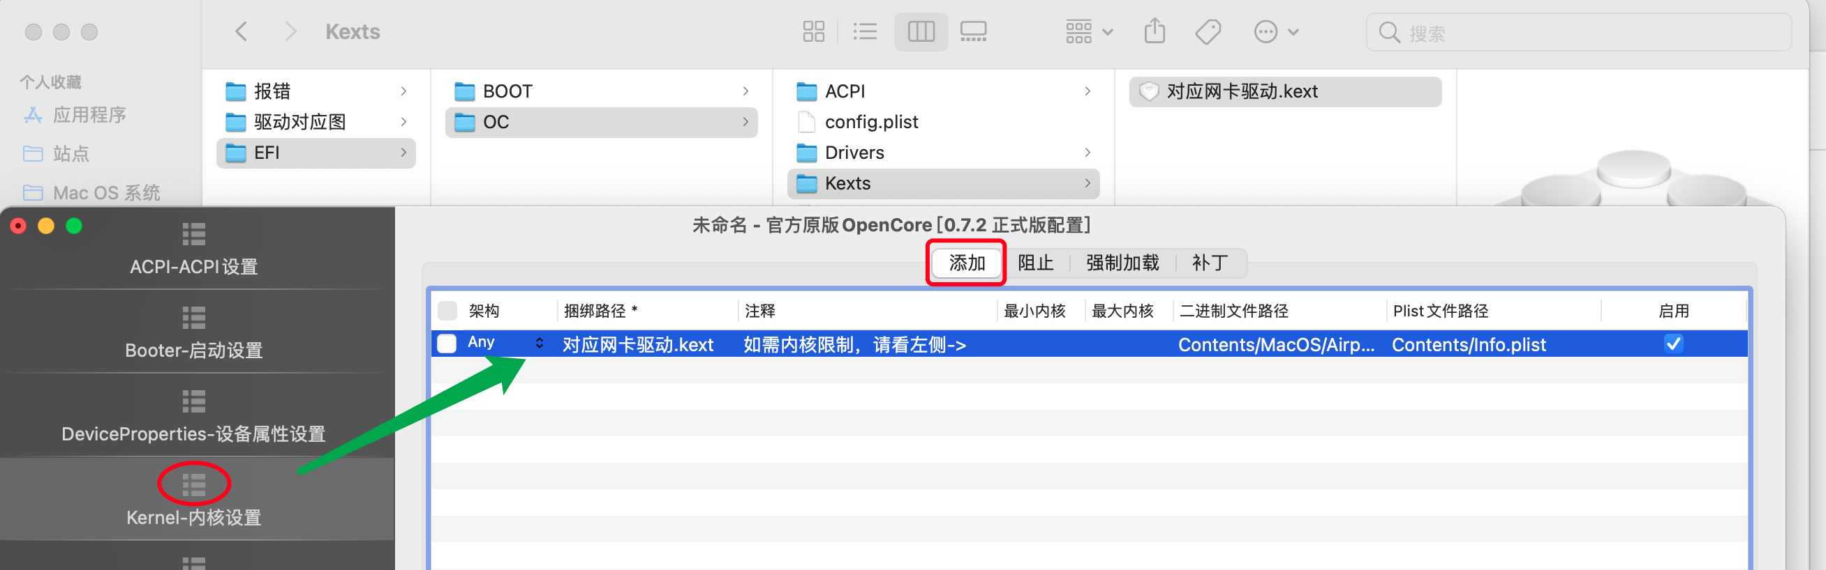Select the 驱动对应图 folder
Screen dimensions: 1826x570
tap(316, 122)
